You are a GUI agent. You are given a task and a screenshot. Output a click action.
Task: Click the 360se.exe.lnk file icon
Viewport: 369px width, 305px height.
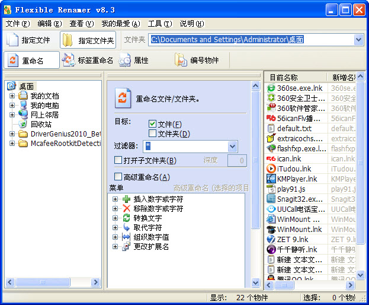(271, 88)
